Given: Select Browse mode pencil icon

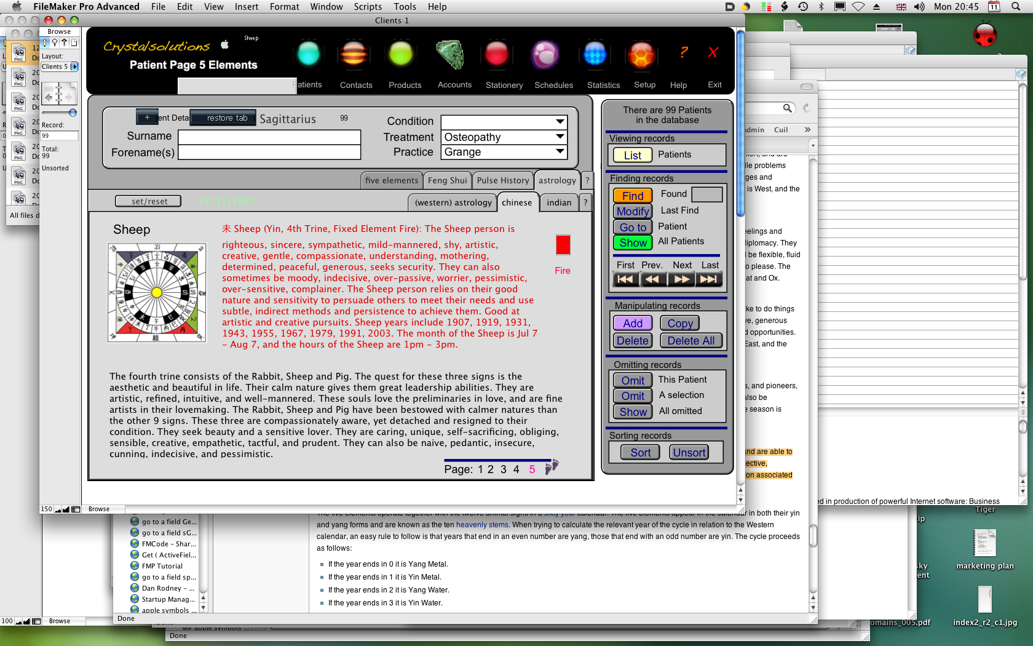Looking at the screenshot, I should coord(45,42).
